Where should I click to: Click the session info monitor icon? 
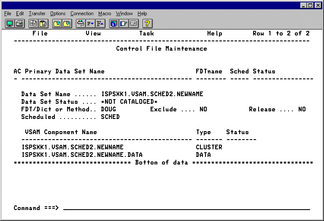click(x=114, y=24)
